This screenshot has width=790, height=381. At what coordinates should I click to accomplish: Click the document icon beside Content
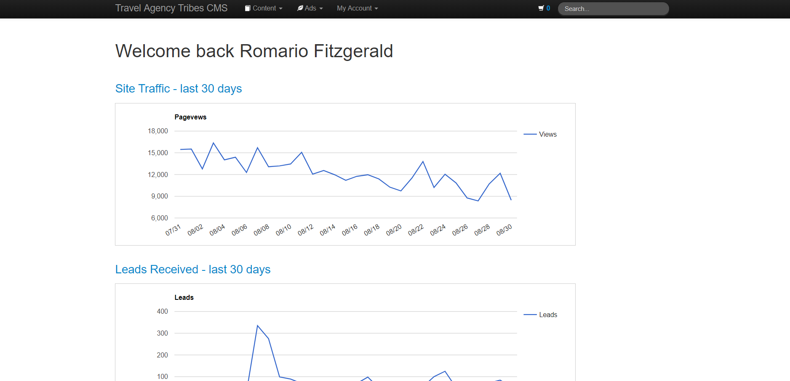(x=248, y=8)
